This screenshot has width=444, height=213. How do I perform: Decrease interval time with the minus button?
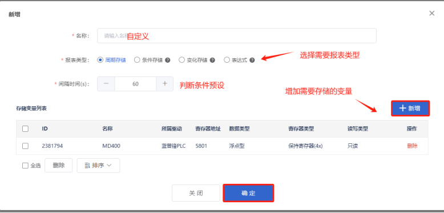pos(106,84)
